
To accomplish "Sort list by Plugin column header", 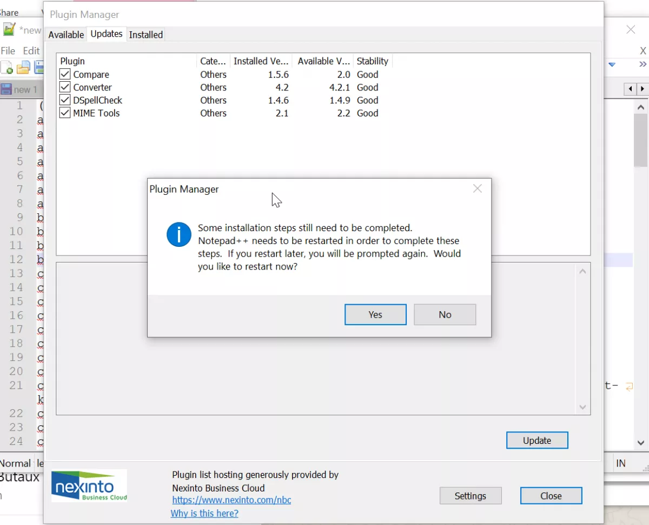I will (x=127, y=61).
